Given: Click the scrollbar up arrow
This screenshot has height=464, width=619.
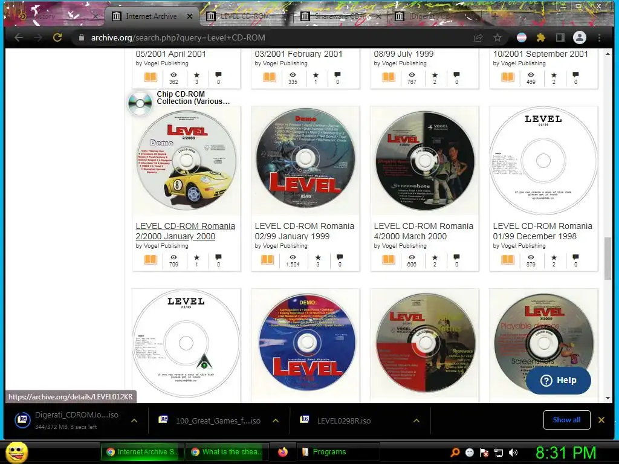Looking at the screenshot, I should point(608,54).
